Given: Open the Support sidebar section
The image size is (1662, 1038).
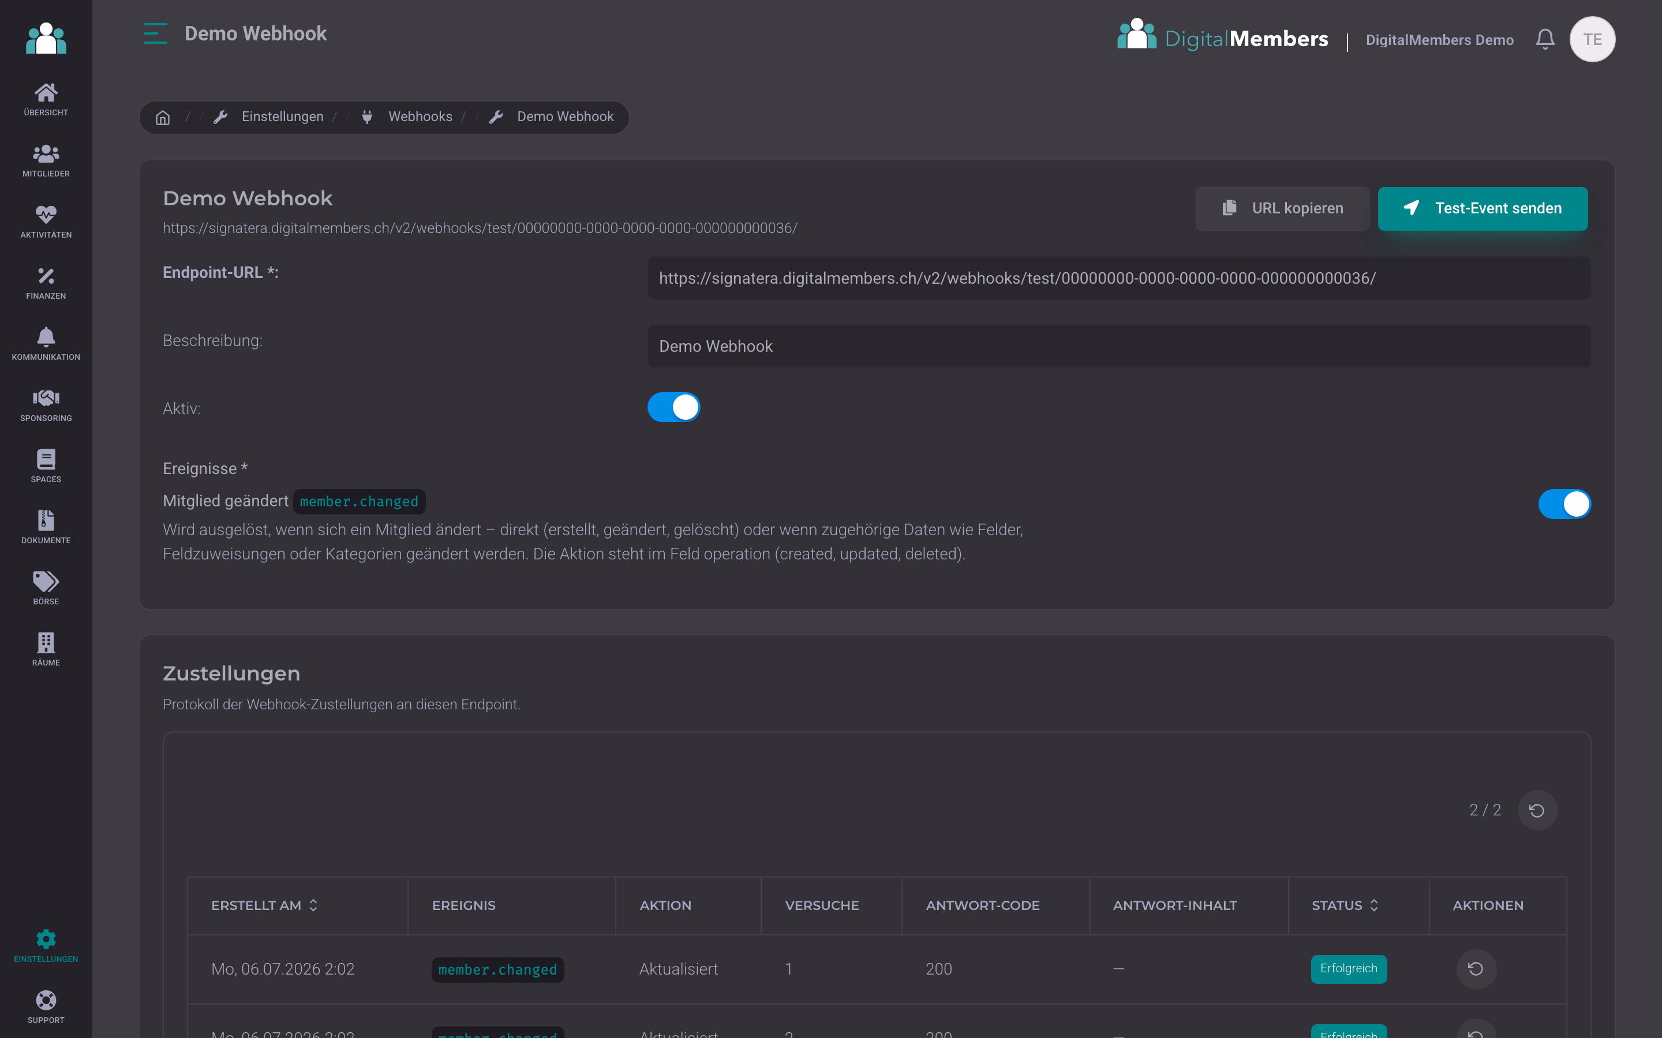Looking at the screenshot, I should [x=46, y=1007].
